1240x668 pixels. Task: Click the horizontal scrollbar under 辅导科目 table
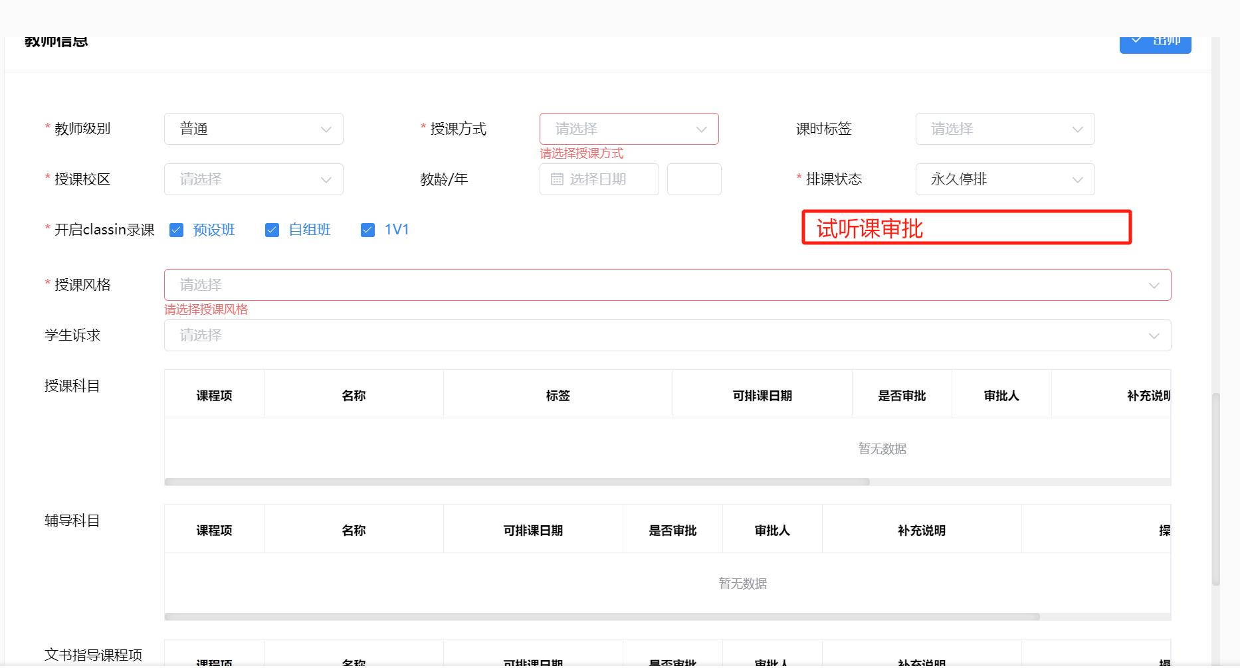601,617
